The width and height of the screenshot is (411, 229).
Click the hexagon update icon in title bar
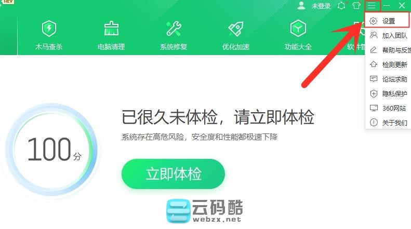[341, 5]
